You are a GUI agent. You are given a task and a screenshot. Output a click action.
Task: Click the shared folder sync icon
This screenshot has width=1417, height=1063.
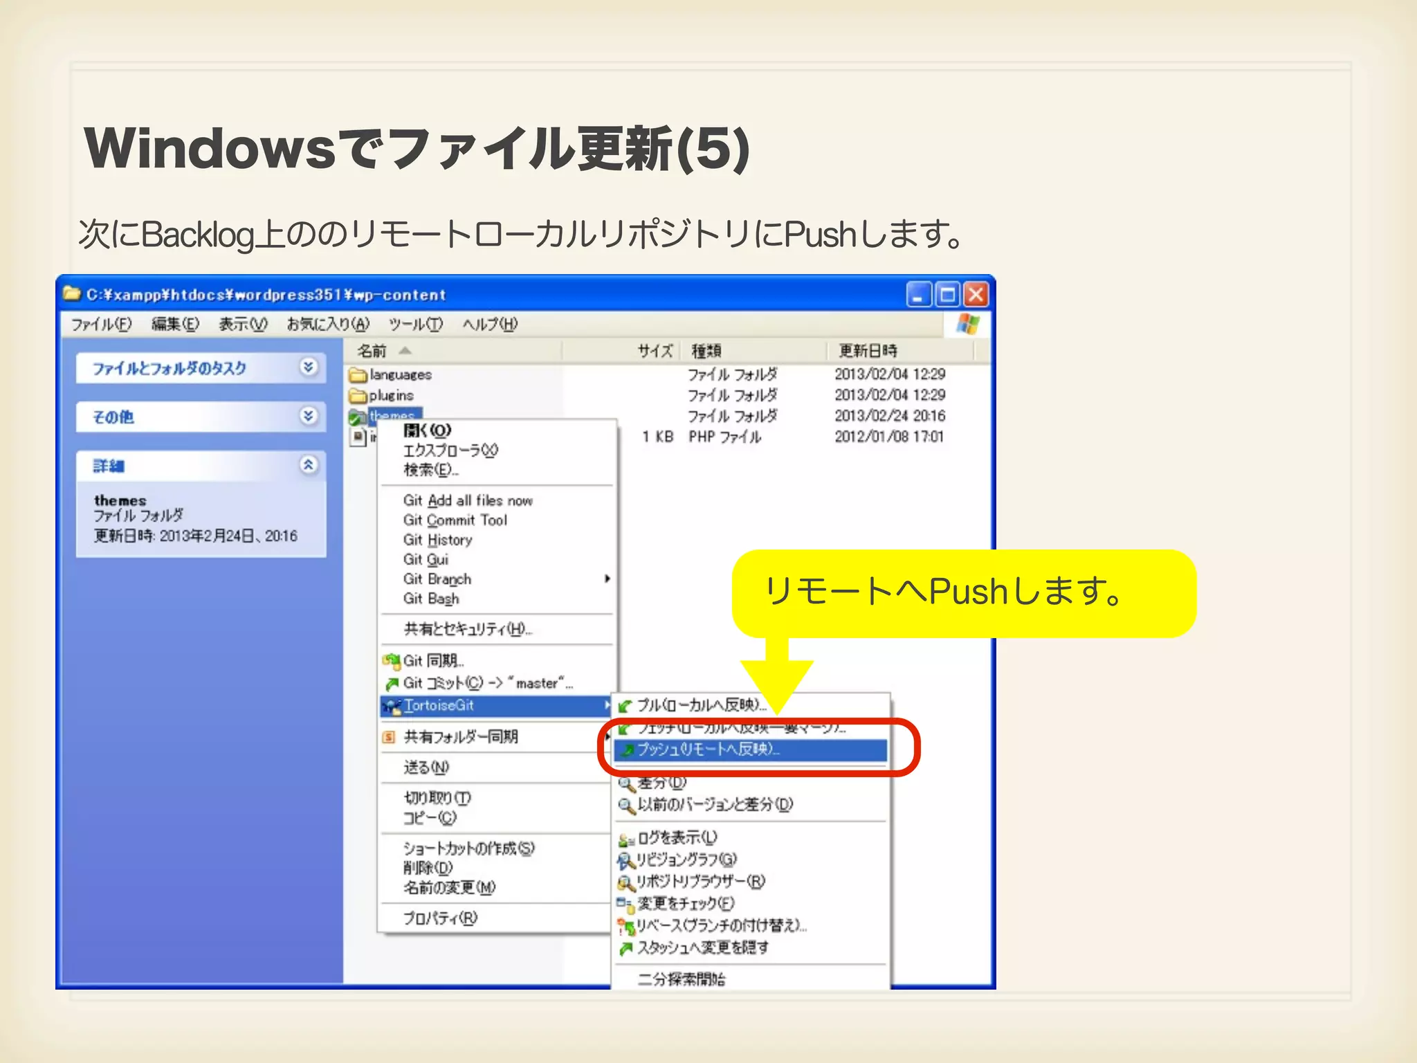390,737
